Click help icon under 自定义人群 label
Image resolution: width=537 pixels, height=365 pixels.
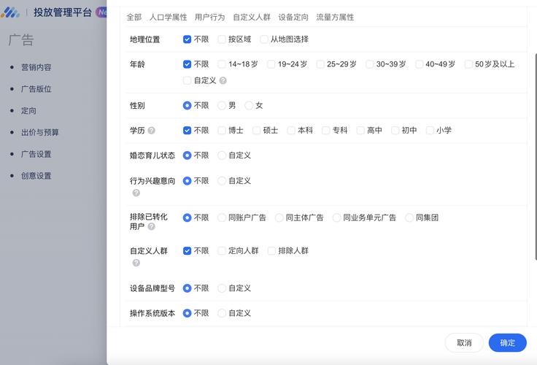136,263
